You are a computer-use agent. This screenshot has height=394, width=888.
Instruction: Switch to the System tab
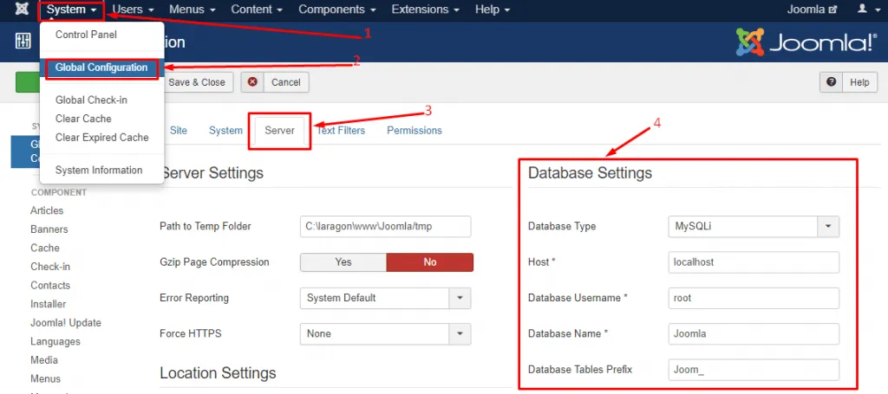pos(225,130)
